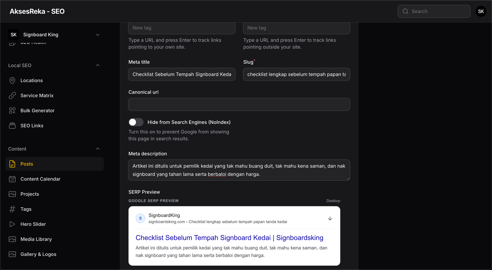Open Service Matrix via its link icon
Image resolution: width=492 pixels, height=270 pixels.
point(12,95)
